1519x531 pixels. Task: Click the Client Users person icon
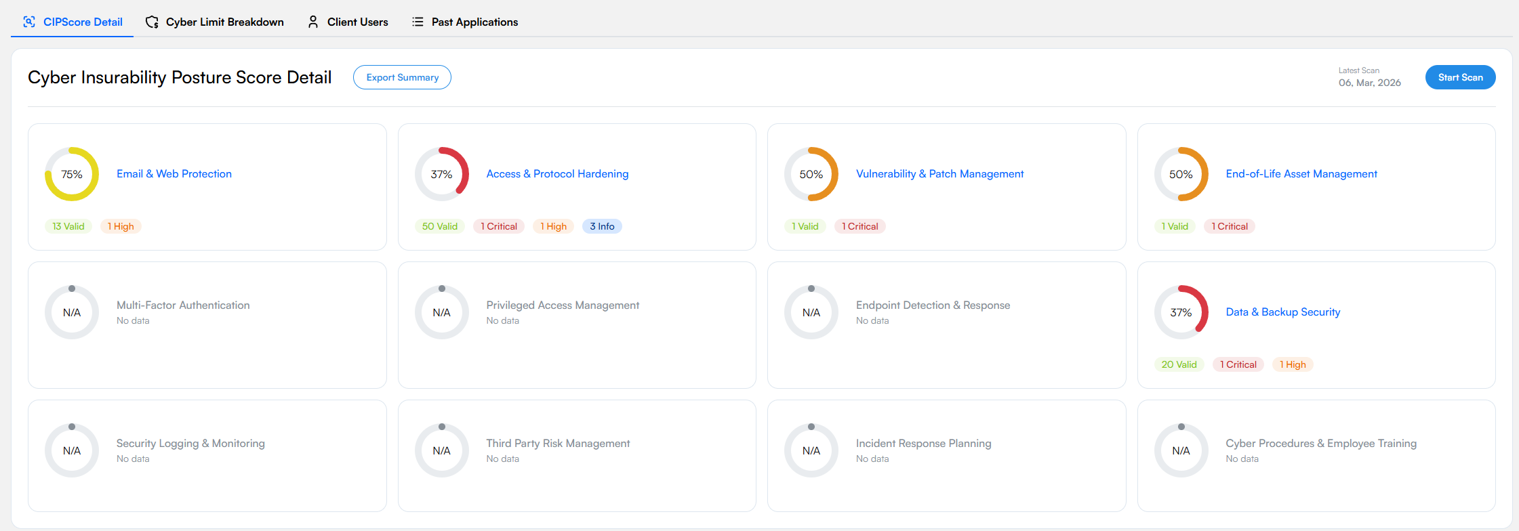313,22
